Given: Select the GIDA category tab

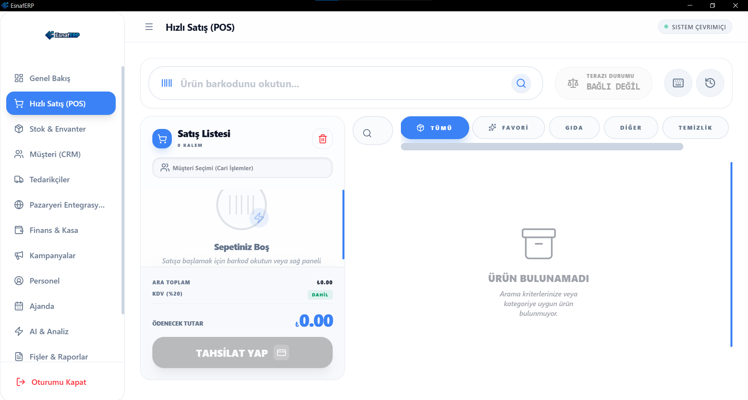Looking at the screenshot, I should (x=574, y=128).
